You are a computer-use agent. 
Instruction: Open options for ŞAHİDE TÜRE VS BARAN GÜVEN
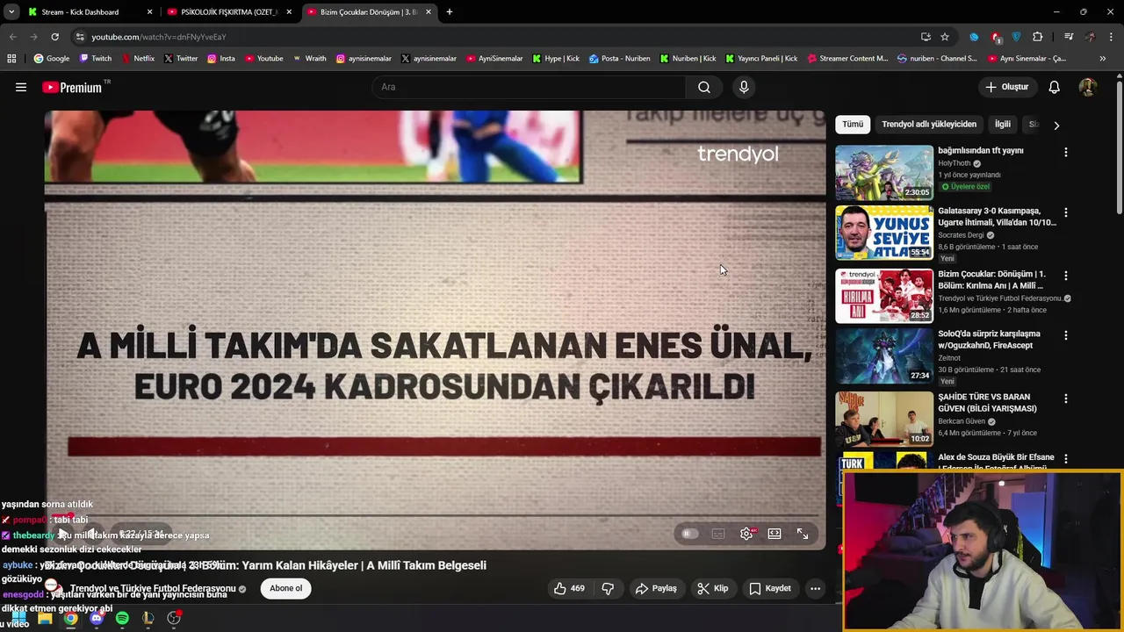[x=1066, y=399]
